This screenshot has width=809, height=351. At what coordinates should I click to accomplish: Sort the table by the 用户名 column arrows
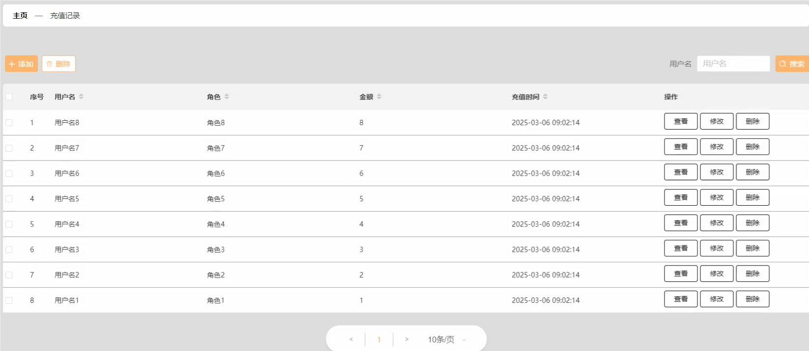81,97
